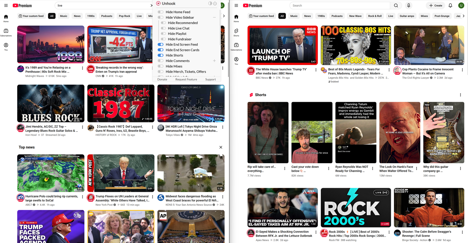
Task: Enable Hide Video Sidebar toggle
Action: pos(161,17)
